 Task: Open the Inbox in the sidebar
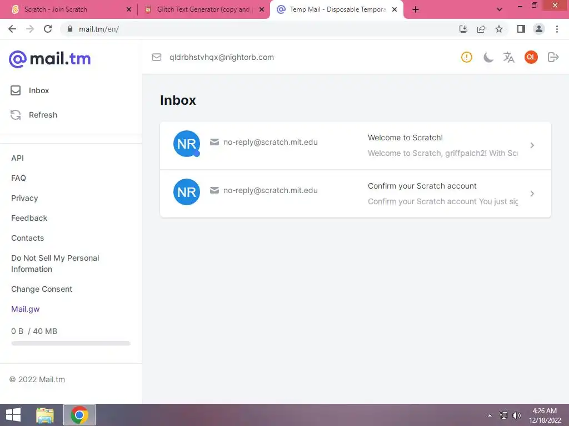coord(30,90)
